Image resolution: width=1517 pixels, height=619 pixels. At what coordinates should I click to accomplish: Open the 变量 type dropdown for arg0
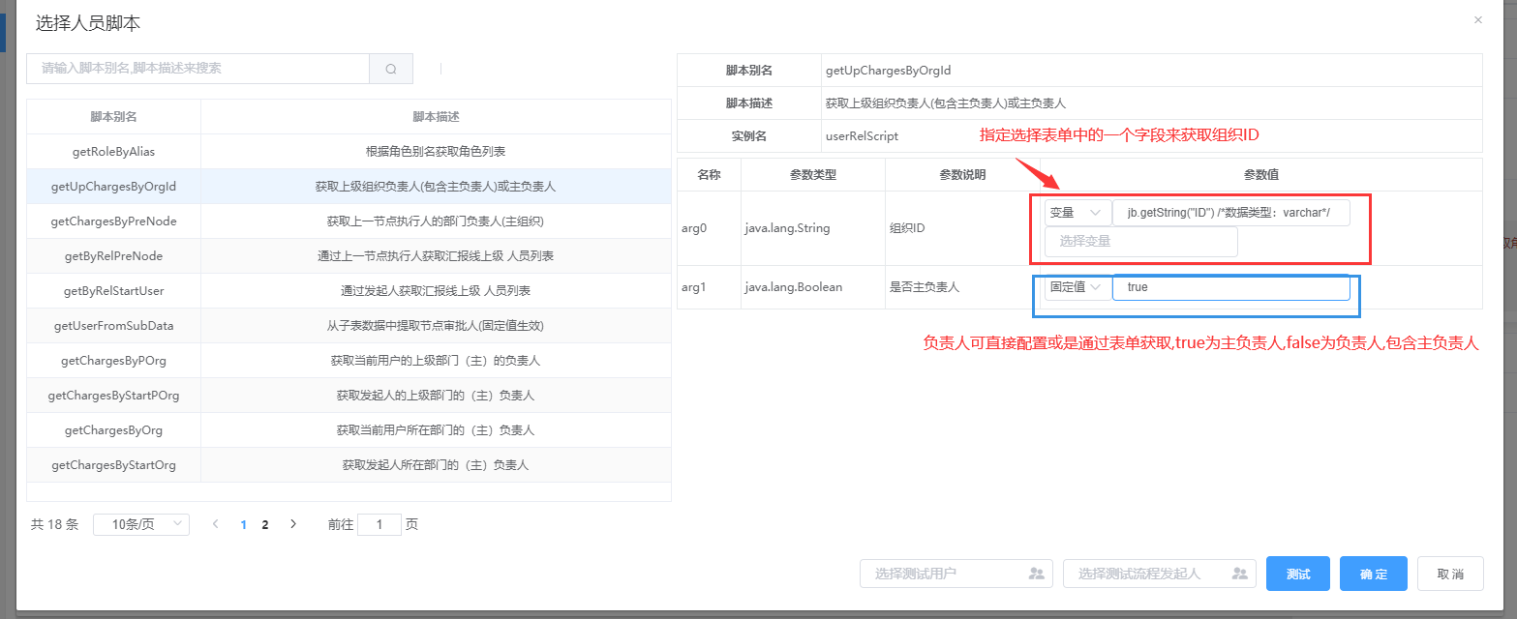click(x=1077, y=213)
